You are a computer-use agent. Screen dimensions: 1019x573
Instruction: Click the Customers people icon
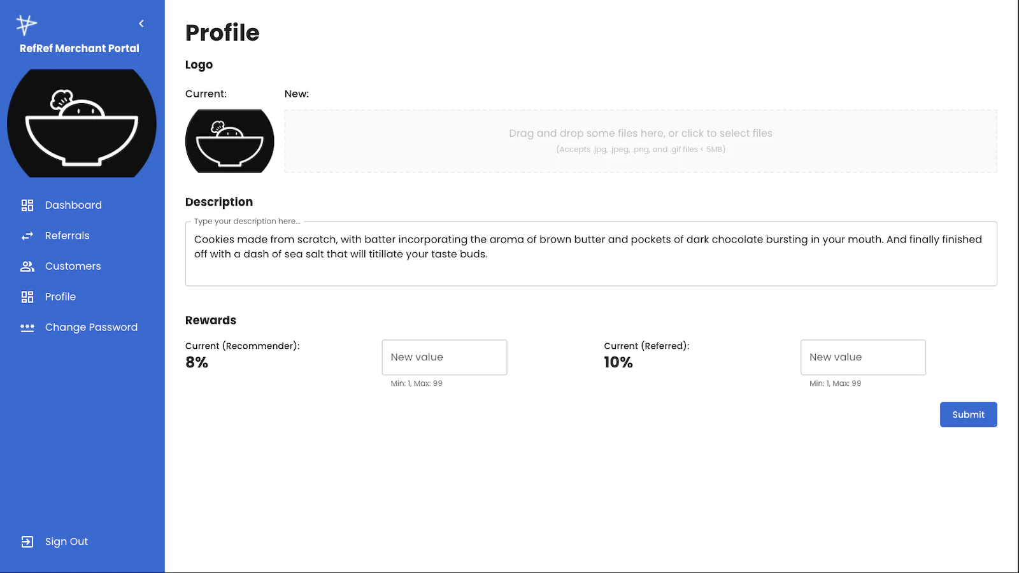click(x=27, y=266)
